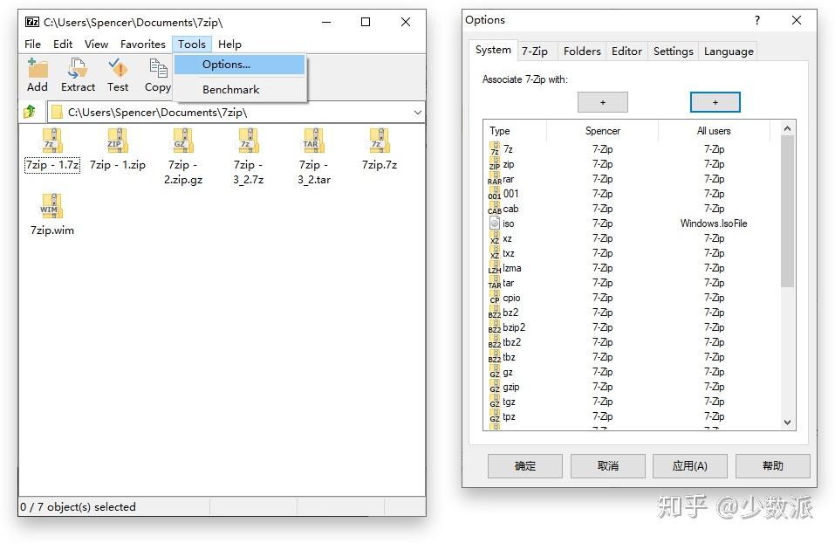Select the 7zip - 3_2.tar archive
The image size is (835, 543).
click(313, 156)
